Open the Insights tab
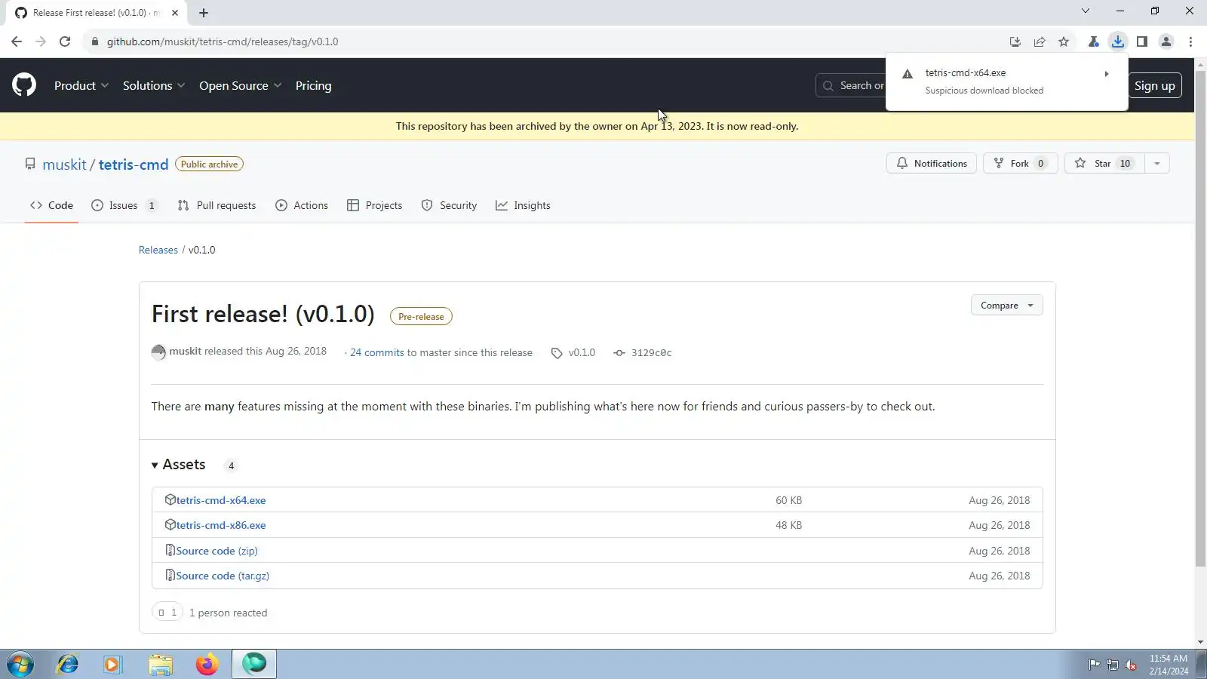Viewport: 1207px width, 679px height. 523,205
